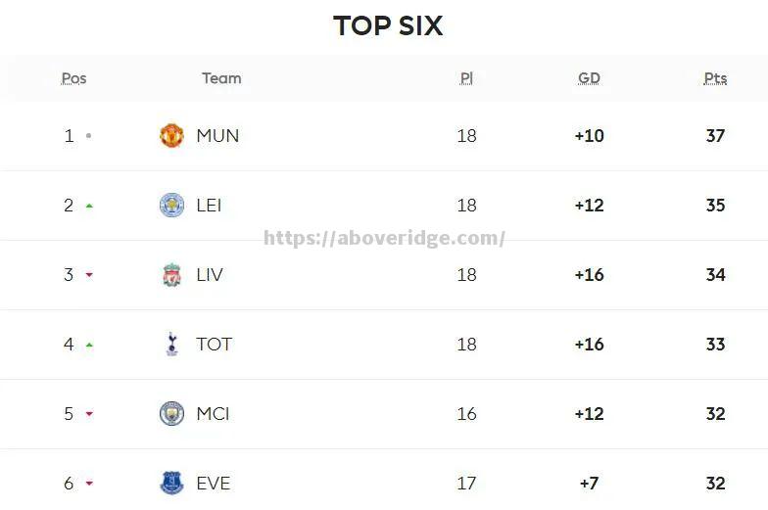The height and width of the screenshot is (510, 768).
Task: Open the TOT team name link
Action: coord(214,345)
